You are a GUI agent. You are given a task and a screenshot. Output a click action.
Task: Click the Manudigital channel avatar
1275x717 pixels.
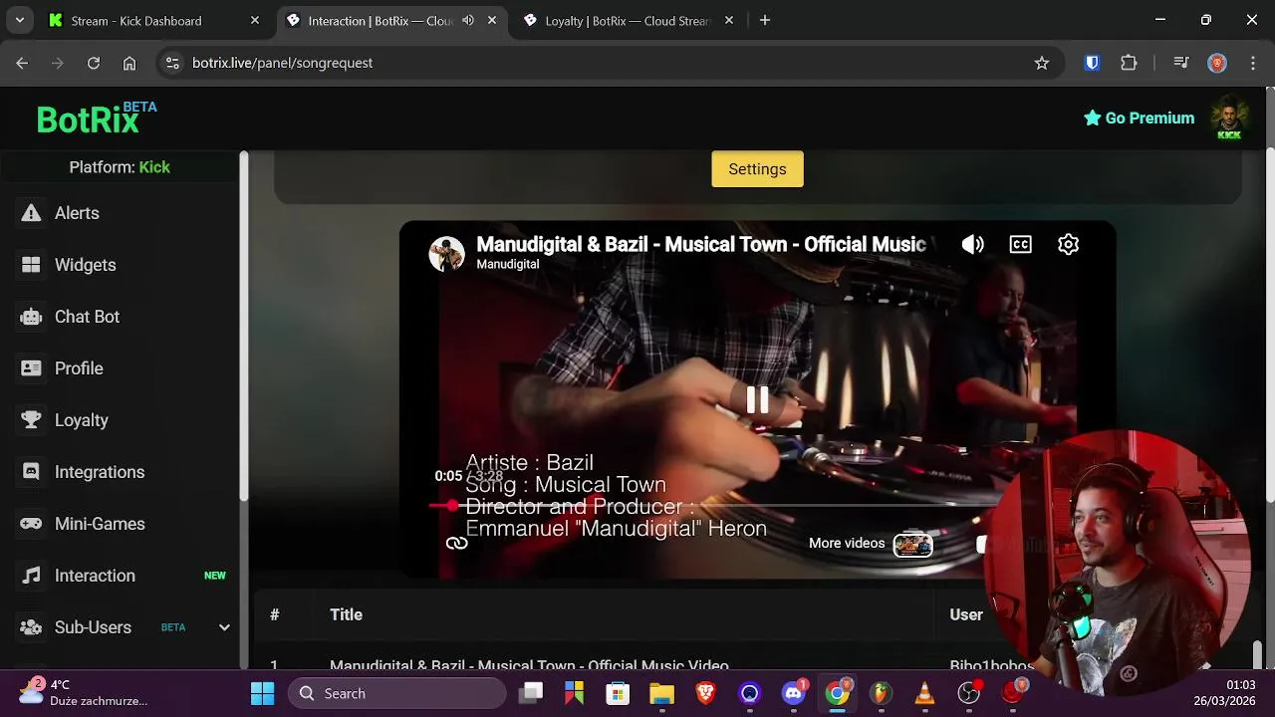coord(446,254)
